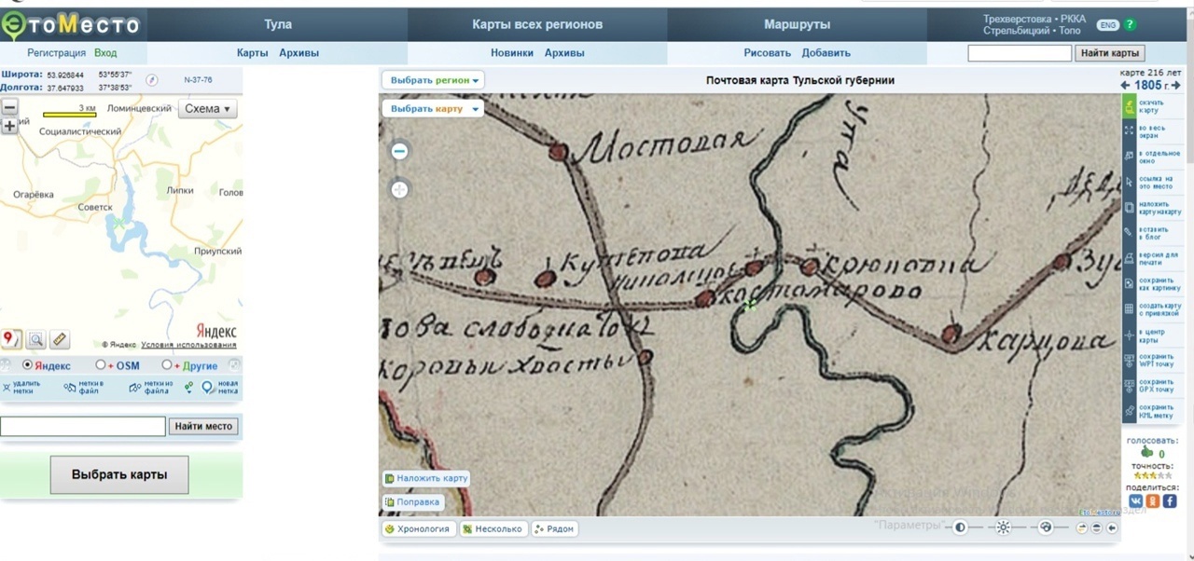Viewport: 1194px width, 561px height.
Task: Click 'новая метка' marker icon
Action: 207,388
